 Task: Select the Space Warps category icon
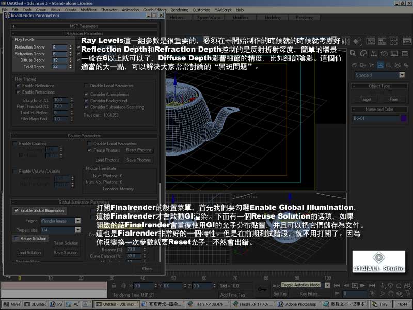[x=398, y=65]
